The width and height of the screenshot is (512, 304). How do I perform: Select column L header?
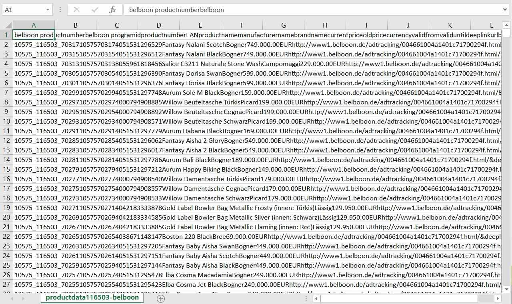(486, 25)
